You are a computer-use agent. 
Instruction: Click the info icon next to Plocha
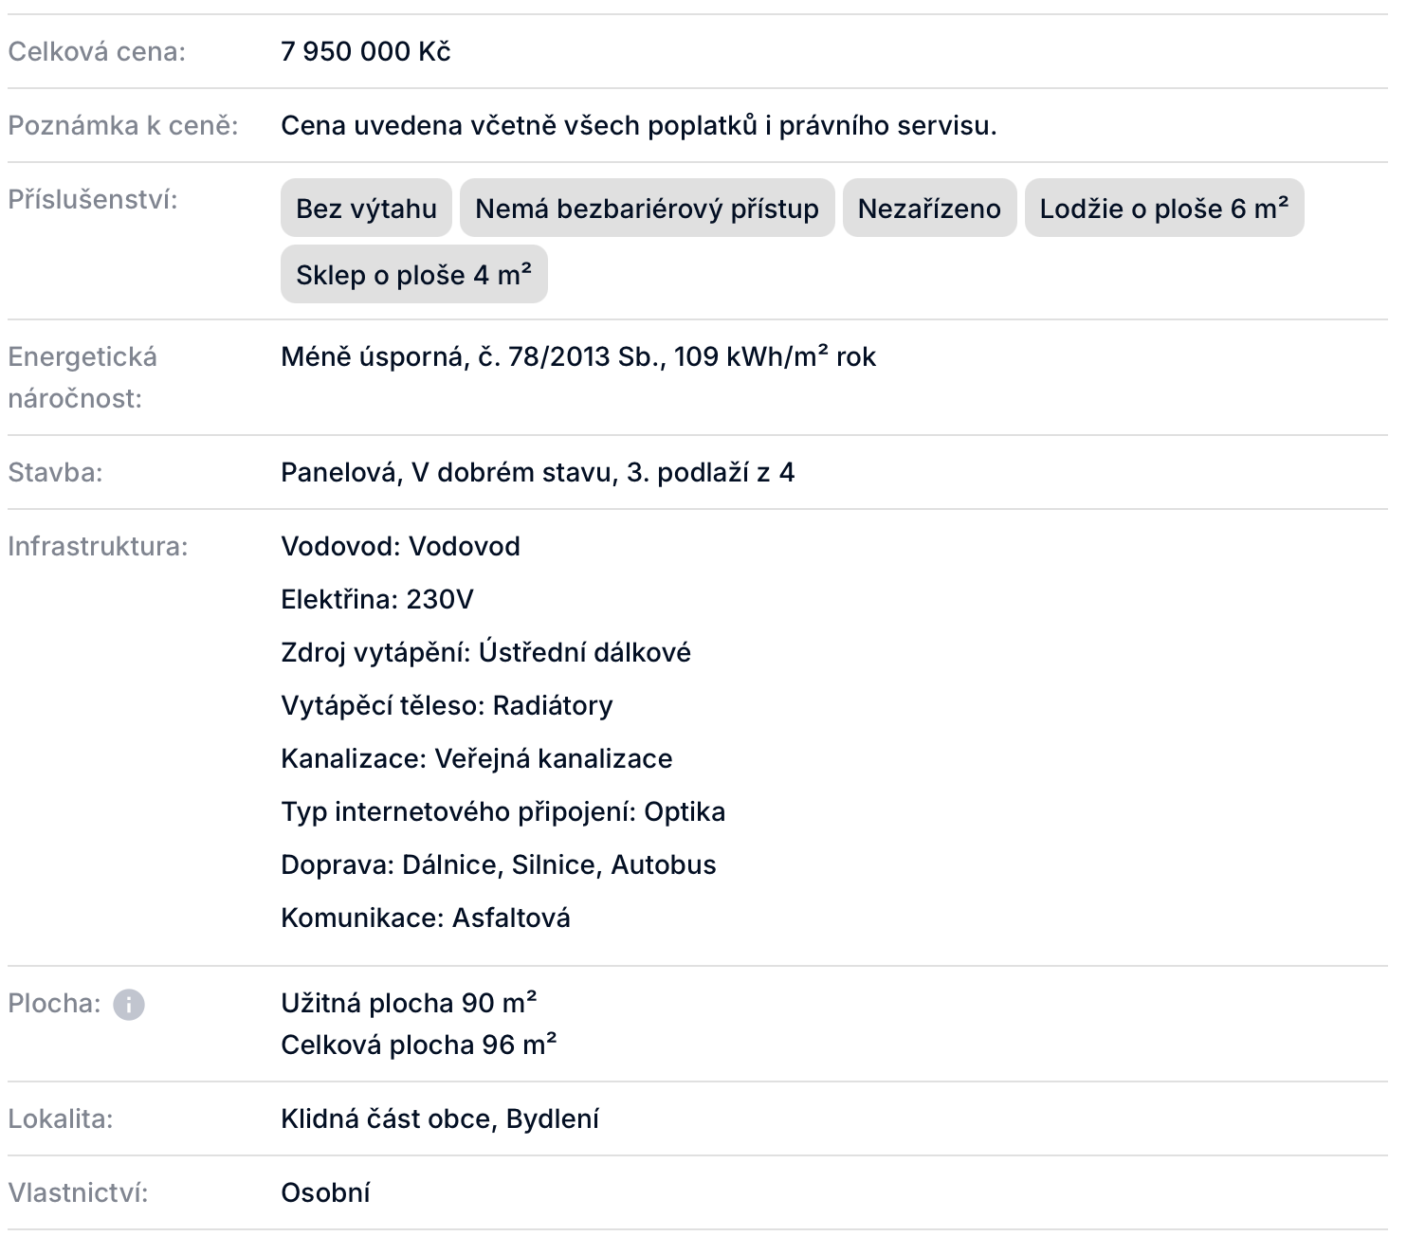tap(129, 1005)
